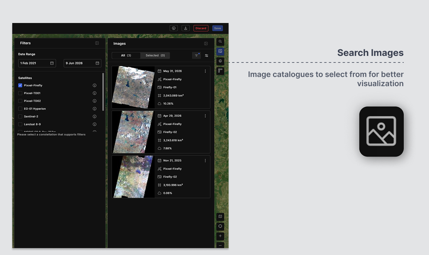Click the download icon in top bar
Viewport: 429px width, 255px height.
[x=186, y=28]
